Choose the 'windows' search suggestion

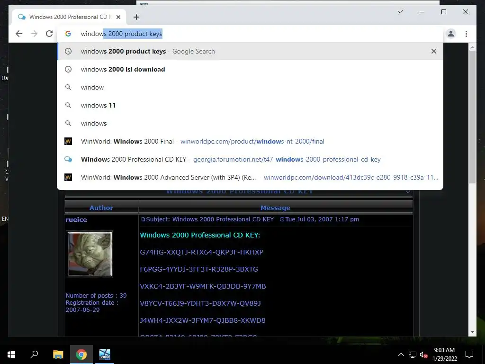click(x=250, y=123)
